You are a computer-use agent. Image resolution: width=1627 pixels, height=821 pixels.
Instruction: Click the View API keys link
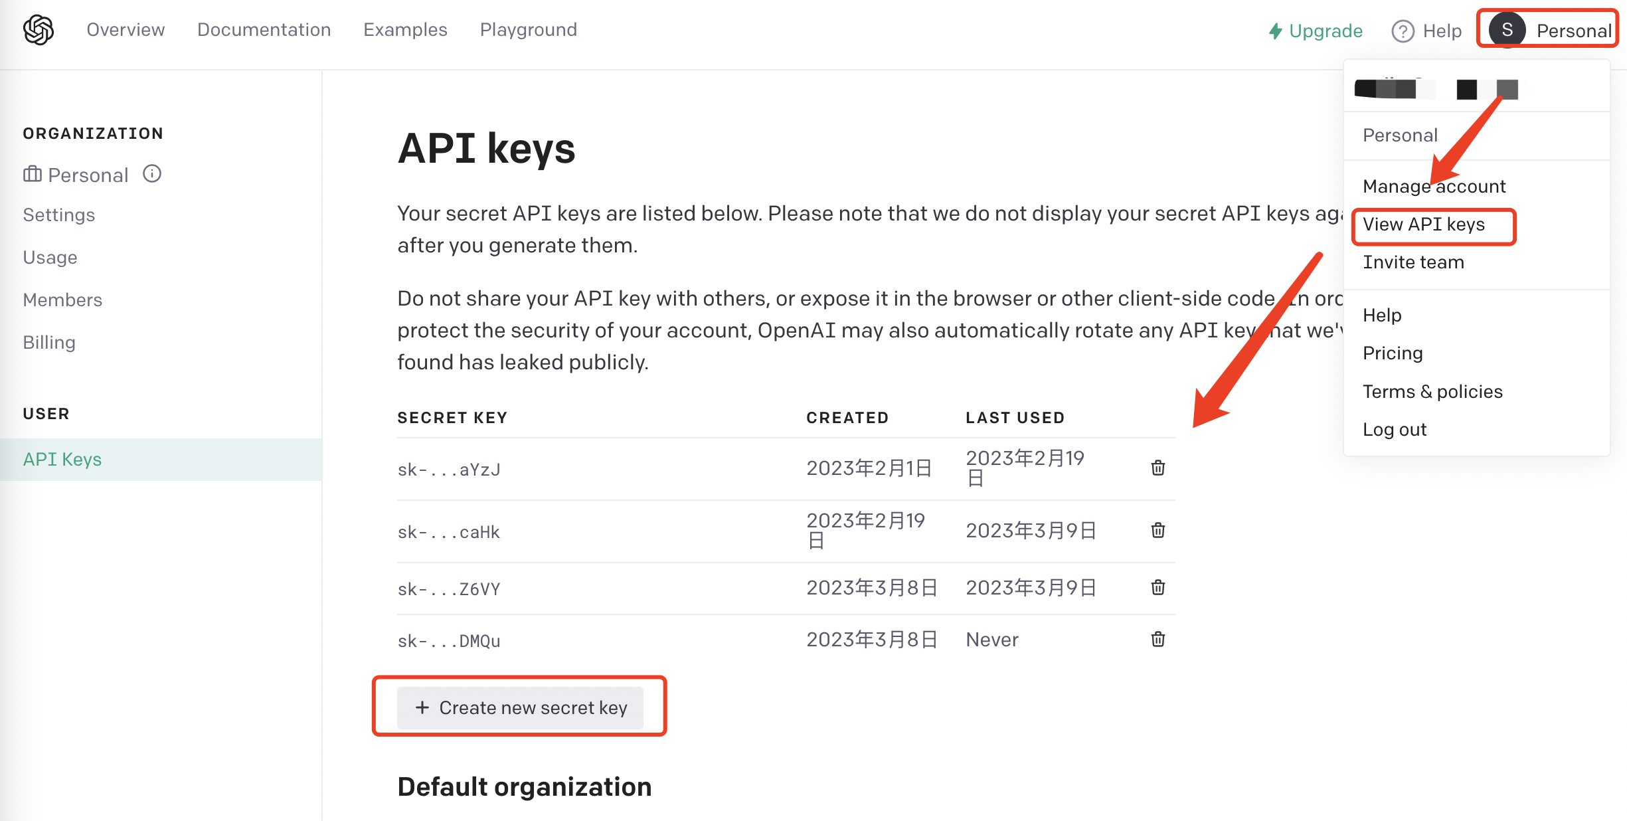pyautogui.click(x=1424, y=225)
